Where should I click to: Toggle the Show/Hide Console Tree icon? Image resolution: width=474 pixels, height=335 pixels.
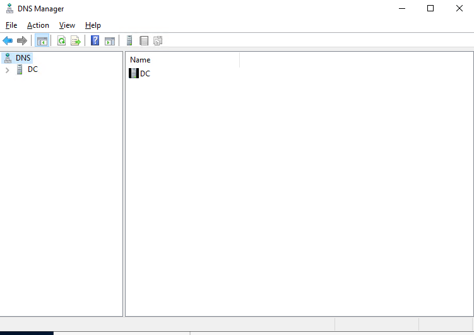[42, 40]
